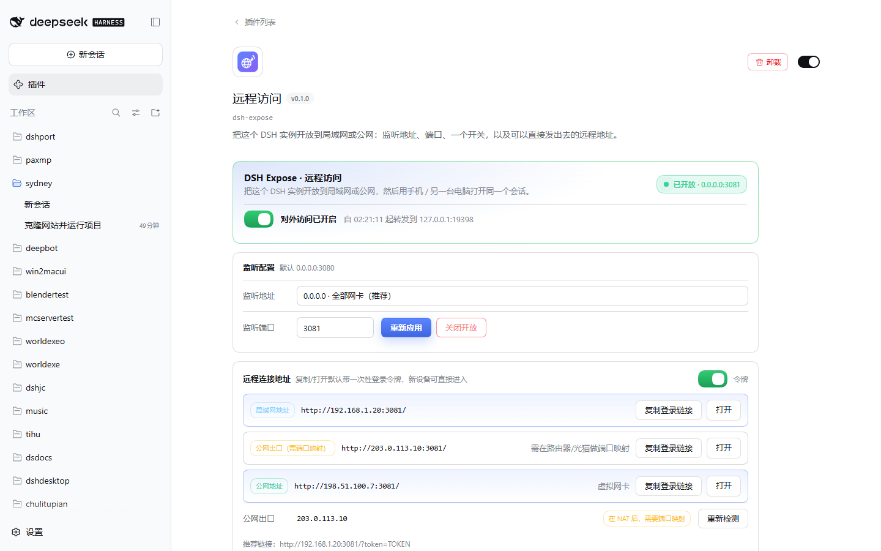Toggle 对外访问已开启 switch off
The height and width of the screenshot is (551, 881).
[259, 219]
